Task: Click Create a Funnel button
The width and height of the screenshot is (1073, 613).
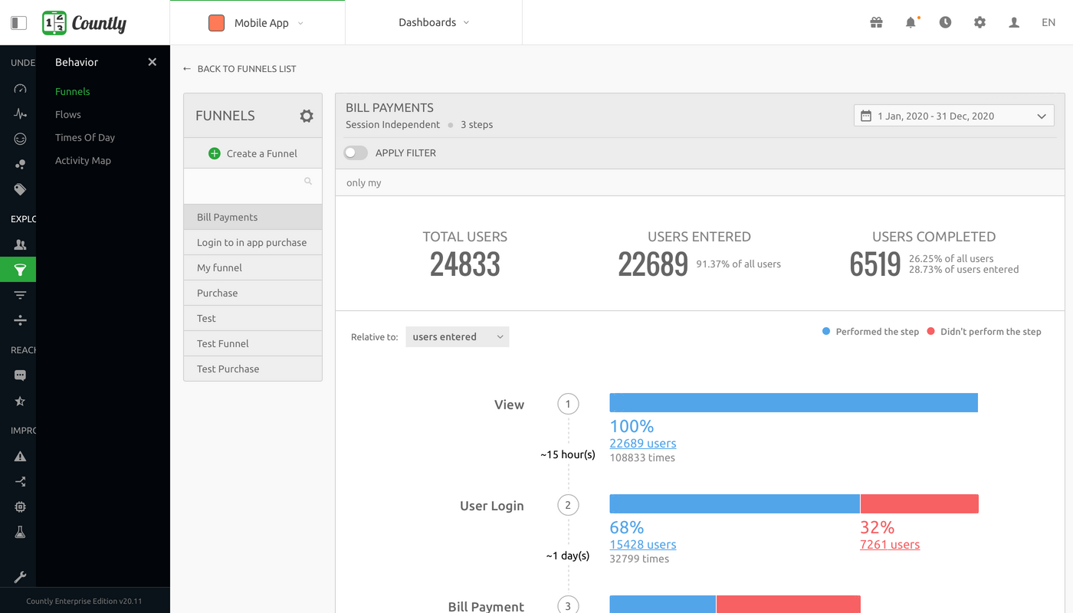Action: 253,153
